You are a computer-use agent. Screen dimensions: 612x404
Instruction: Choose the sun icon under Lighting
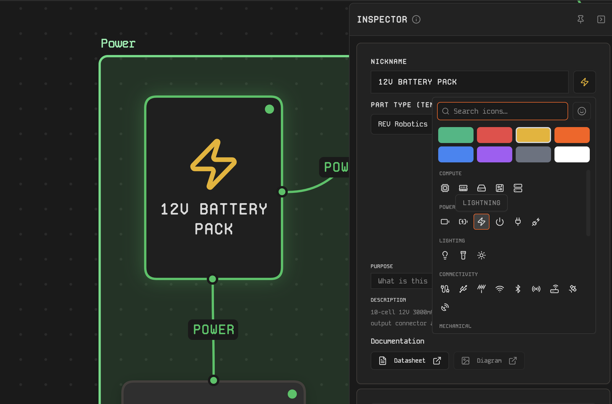[x=482, y=255]
